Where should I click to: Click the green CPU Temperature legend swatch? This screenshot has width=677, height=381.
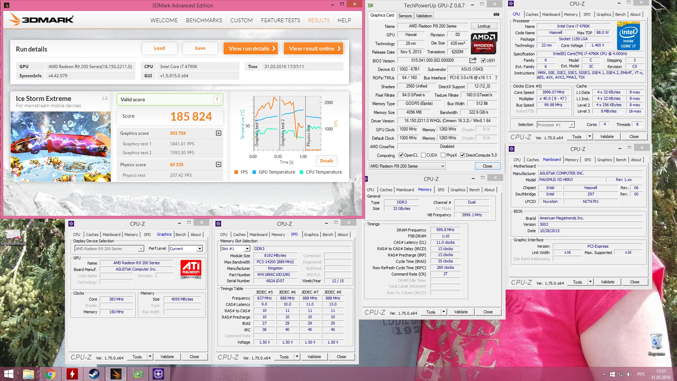point(301,172)
